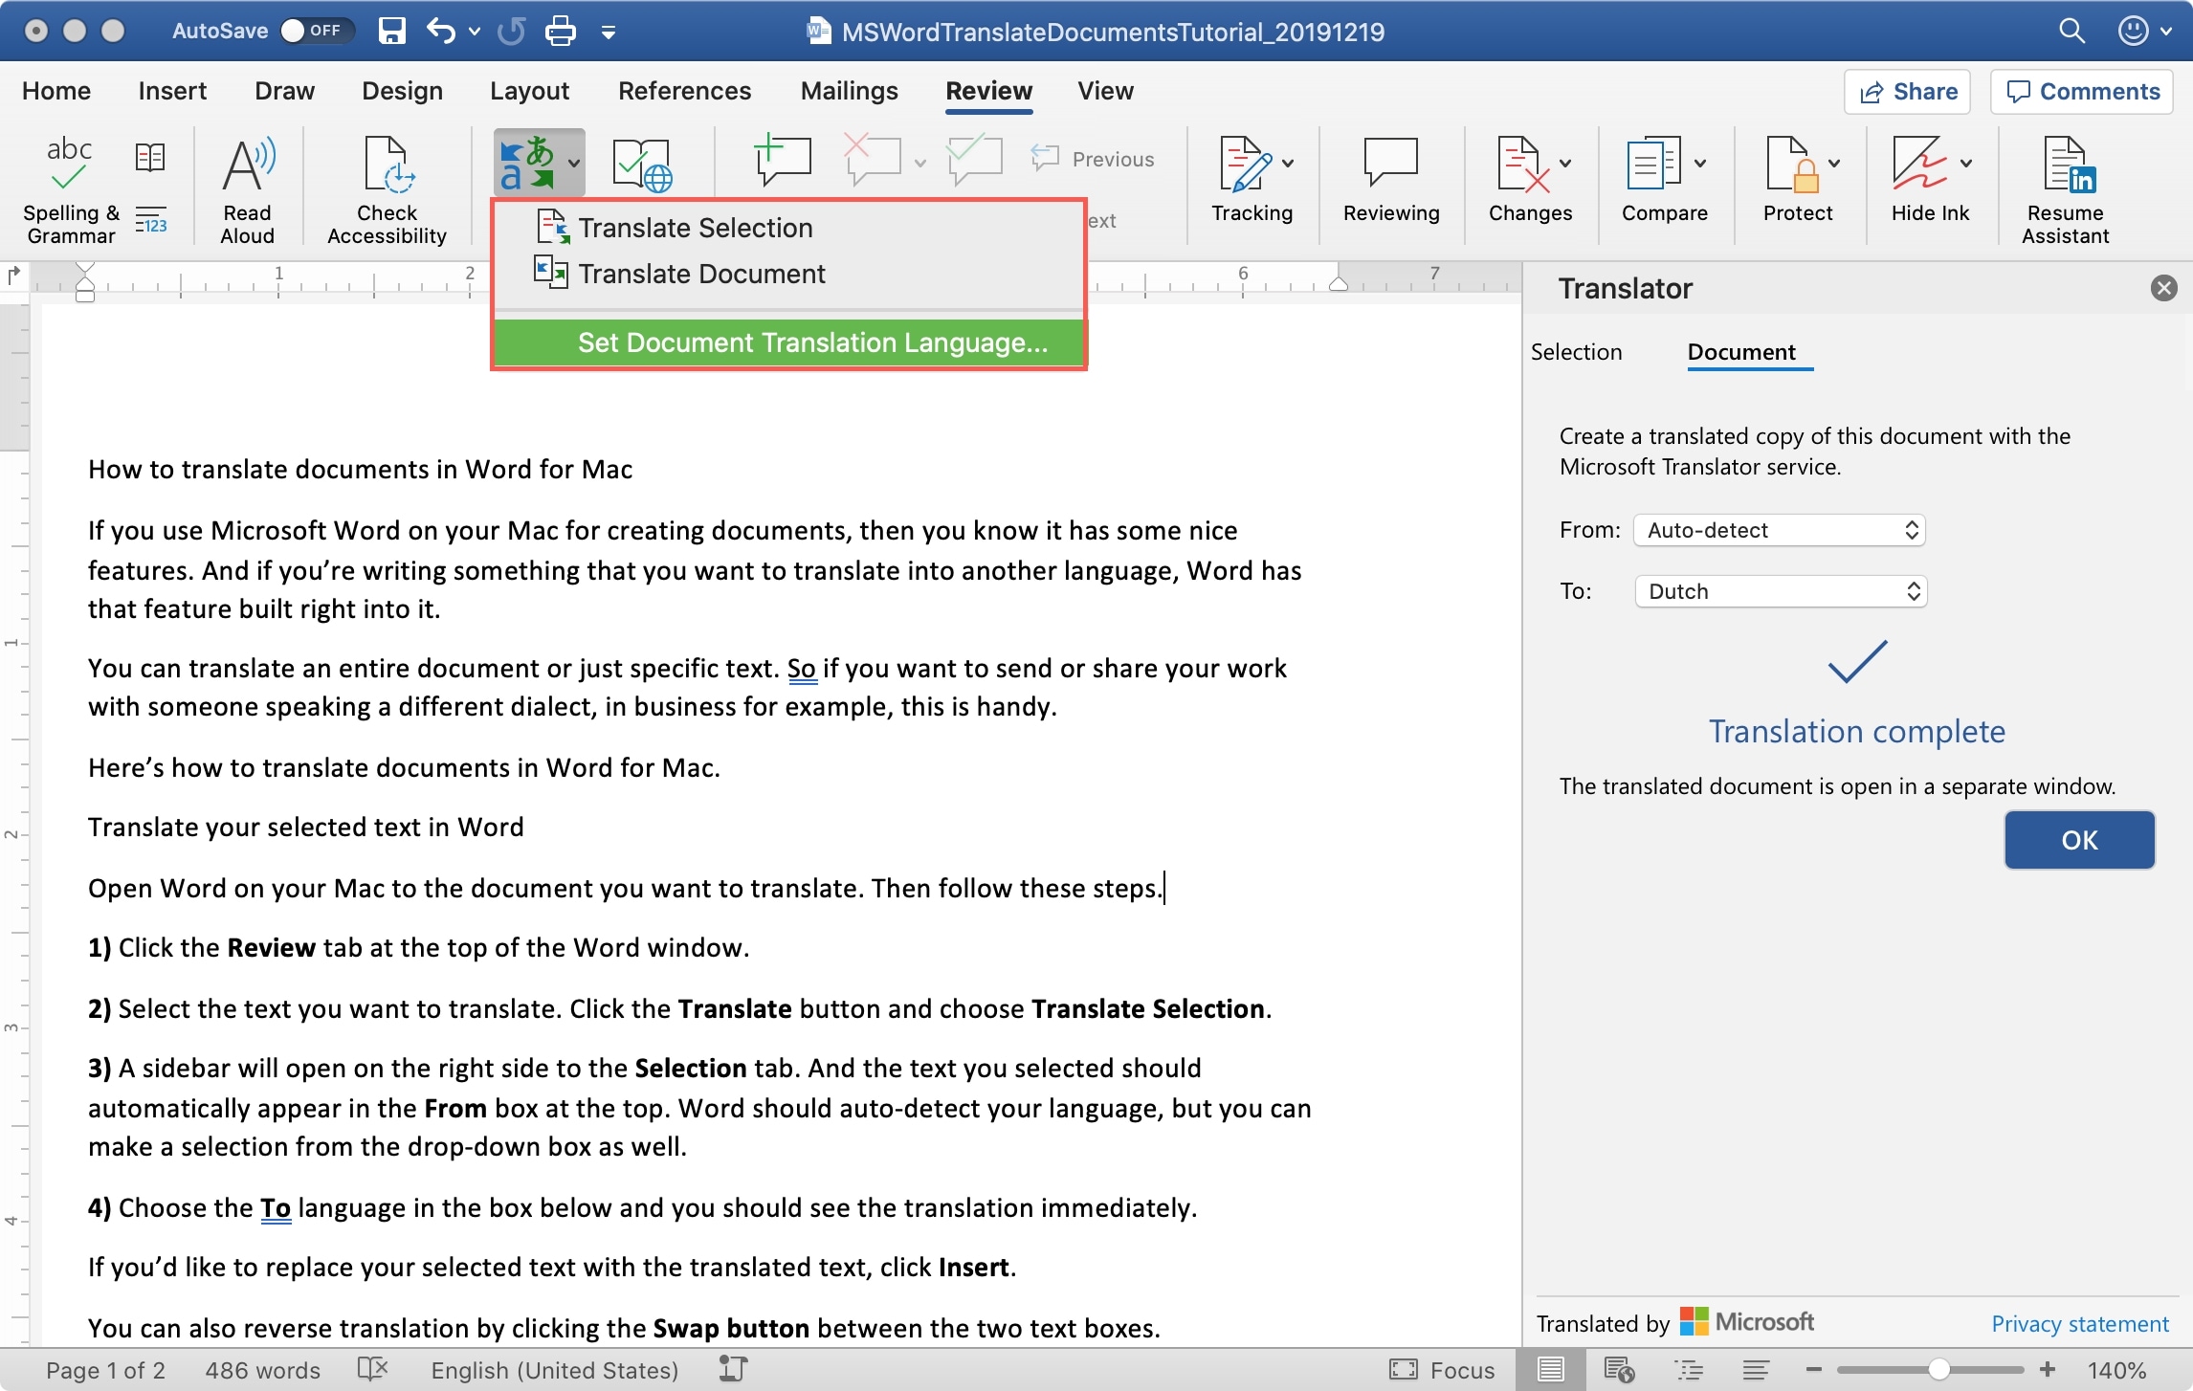This screenshot has width=2193, height=1391.
Task: Click the Spelling & Grammar icon
Action: pyautogui.click(x=70, y=189)
